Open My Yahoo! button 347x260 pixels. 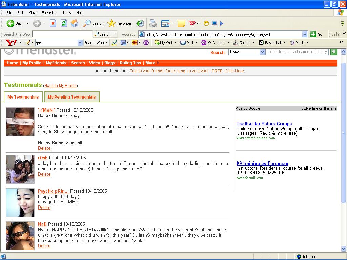pos(213,43)
